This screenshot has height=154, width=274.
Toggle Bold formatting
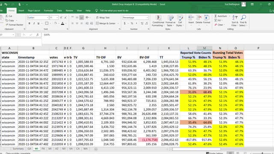29,24
